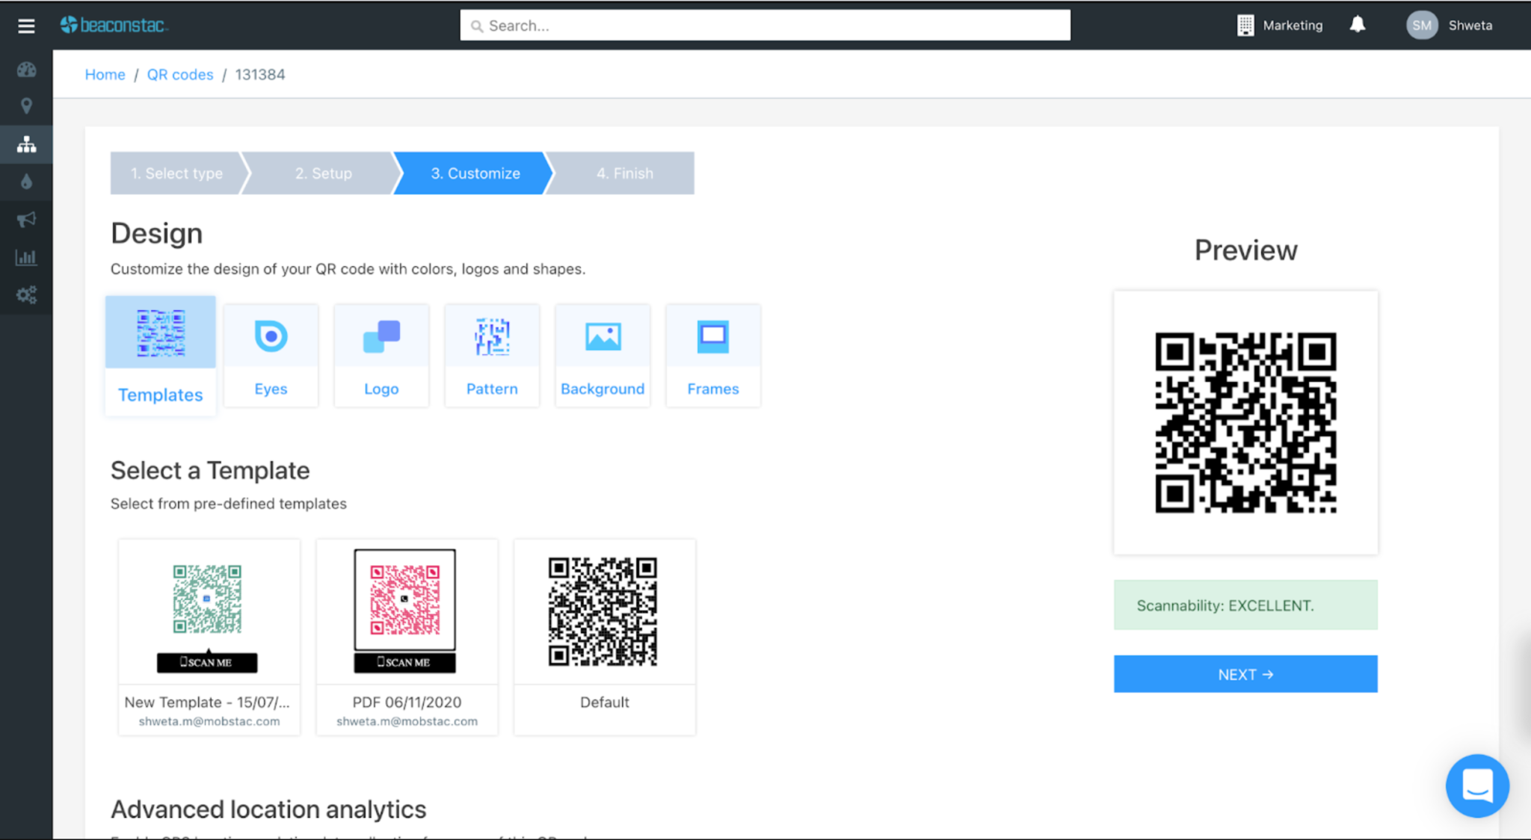Select the Templates design tab
This screenshot has width=1531, height=840.
(161, 356)
